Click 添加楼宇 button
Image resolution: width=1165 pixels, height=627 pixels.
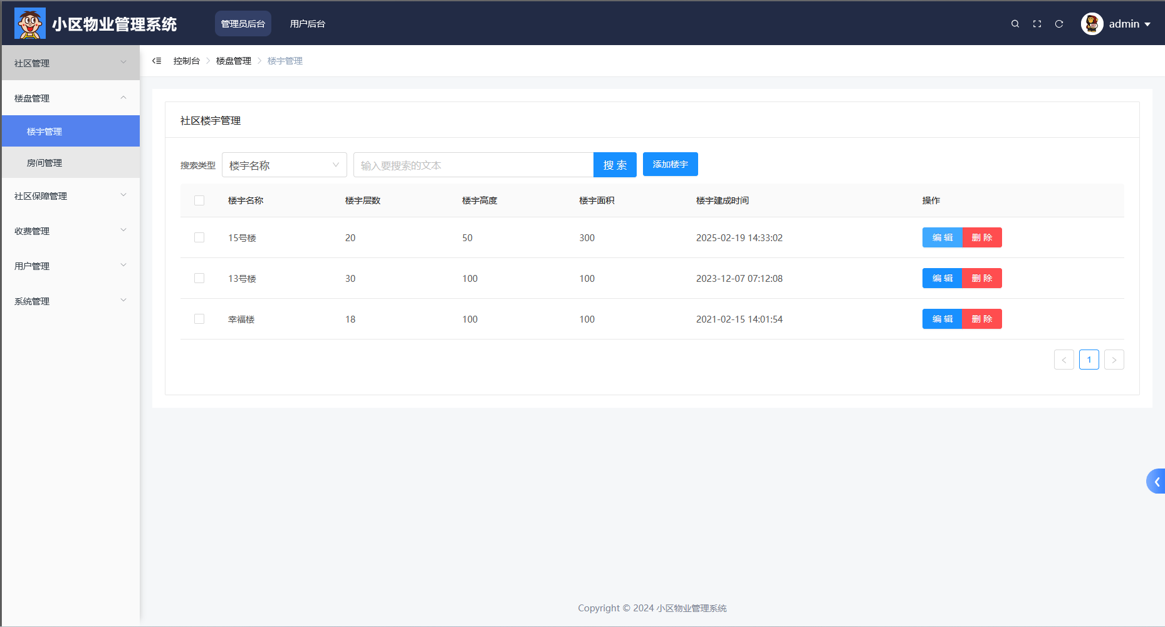[x=671, y=164]
